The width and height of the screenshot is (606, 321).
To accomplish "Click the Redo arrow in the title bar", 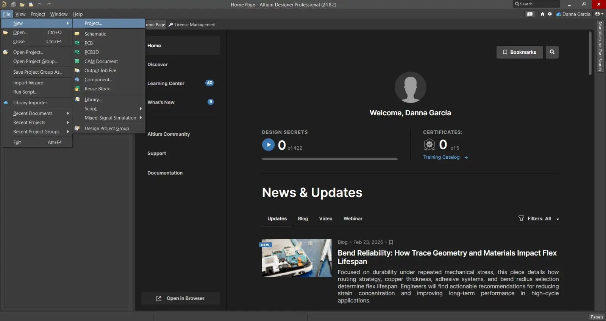I will [x=49, y=4].
